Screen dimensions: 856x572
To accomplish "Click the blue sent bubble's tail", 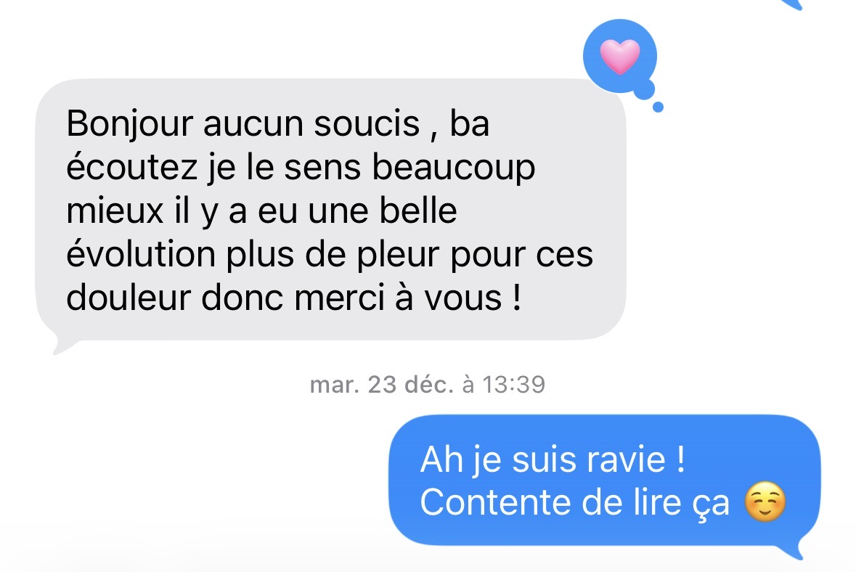I will [x=800, y=549].
